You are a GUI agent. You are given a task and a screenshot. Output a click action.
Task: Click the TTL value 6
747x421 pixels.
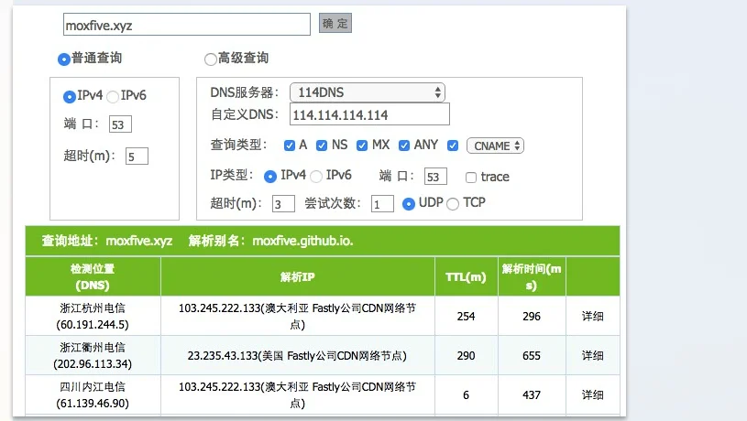(466, 394)
